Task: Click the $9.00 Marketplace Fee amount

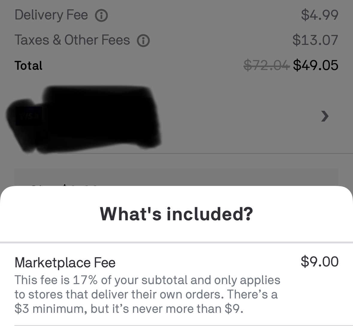Action: coord(319,261)
